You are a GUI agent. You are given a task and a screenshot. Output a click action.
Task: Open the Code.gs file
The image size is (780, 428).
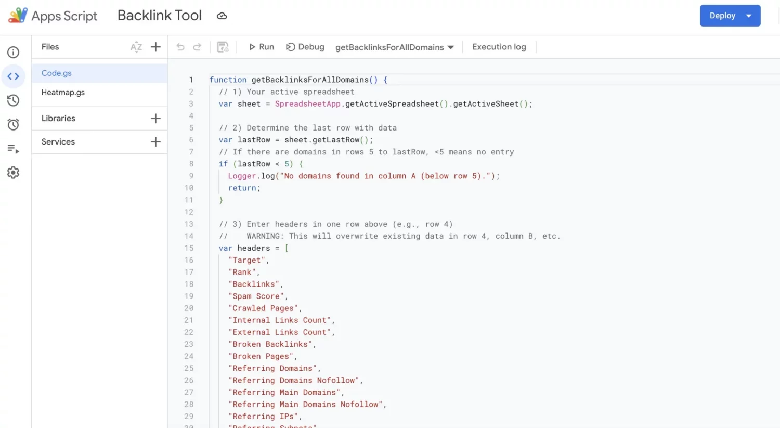[x=99, y=73]
